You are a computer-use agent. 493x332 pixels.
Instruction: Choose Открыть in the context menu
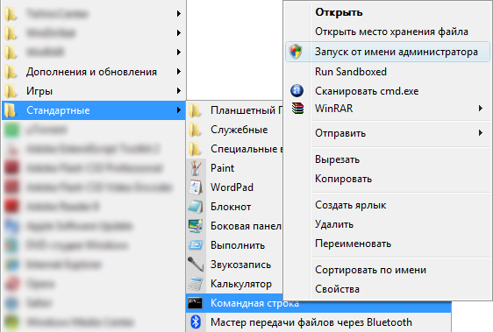pos(339,12)
